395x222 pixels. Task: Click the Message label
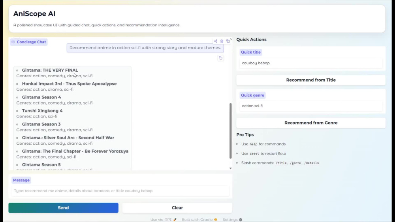coord(21,180)
